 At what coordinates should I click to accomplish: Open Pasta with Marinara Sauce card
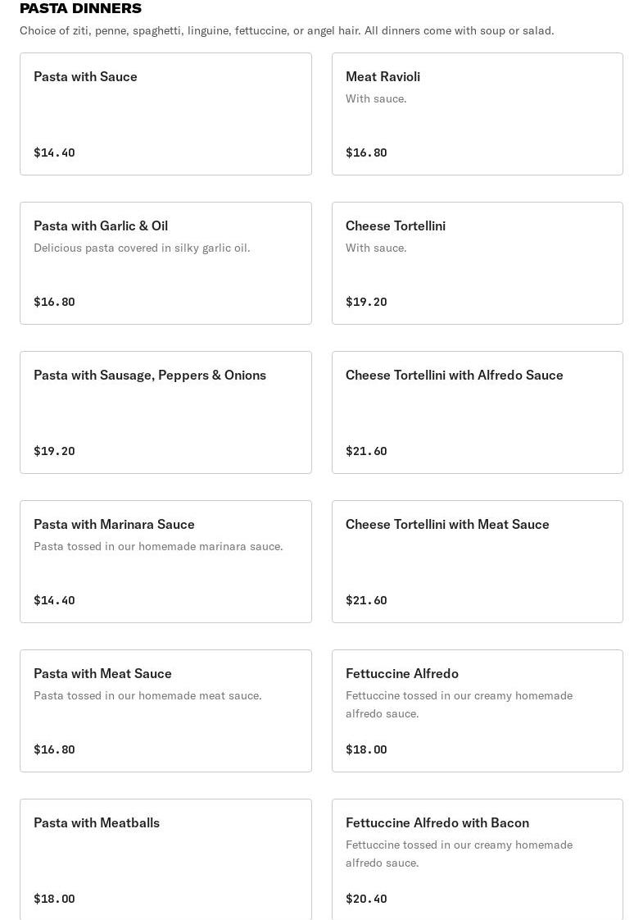(165, 562)
